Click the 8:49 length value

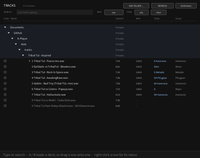118,106
